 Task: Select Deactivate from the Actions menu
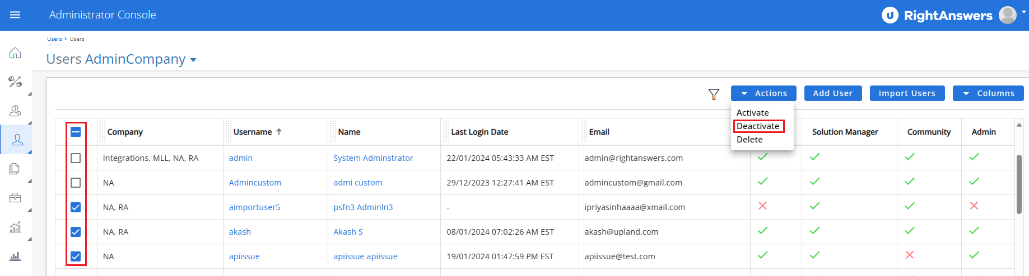(x=758, y=126)
